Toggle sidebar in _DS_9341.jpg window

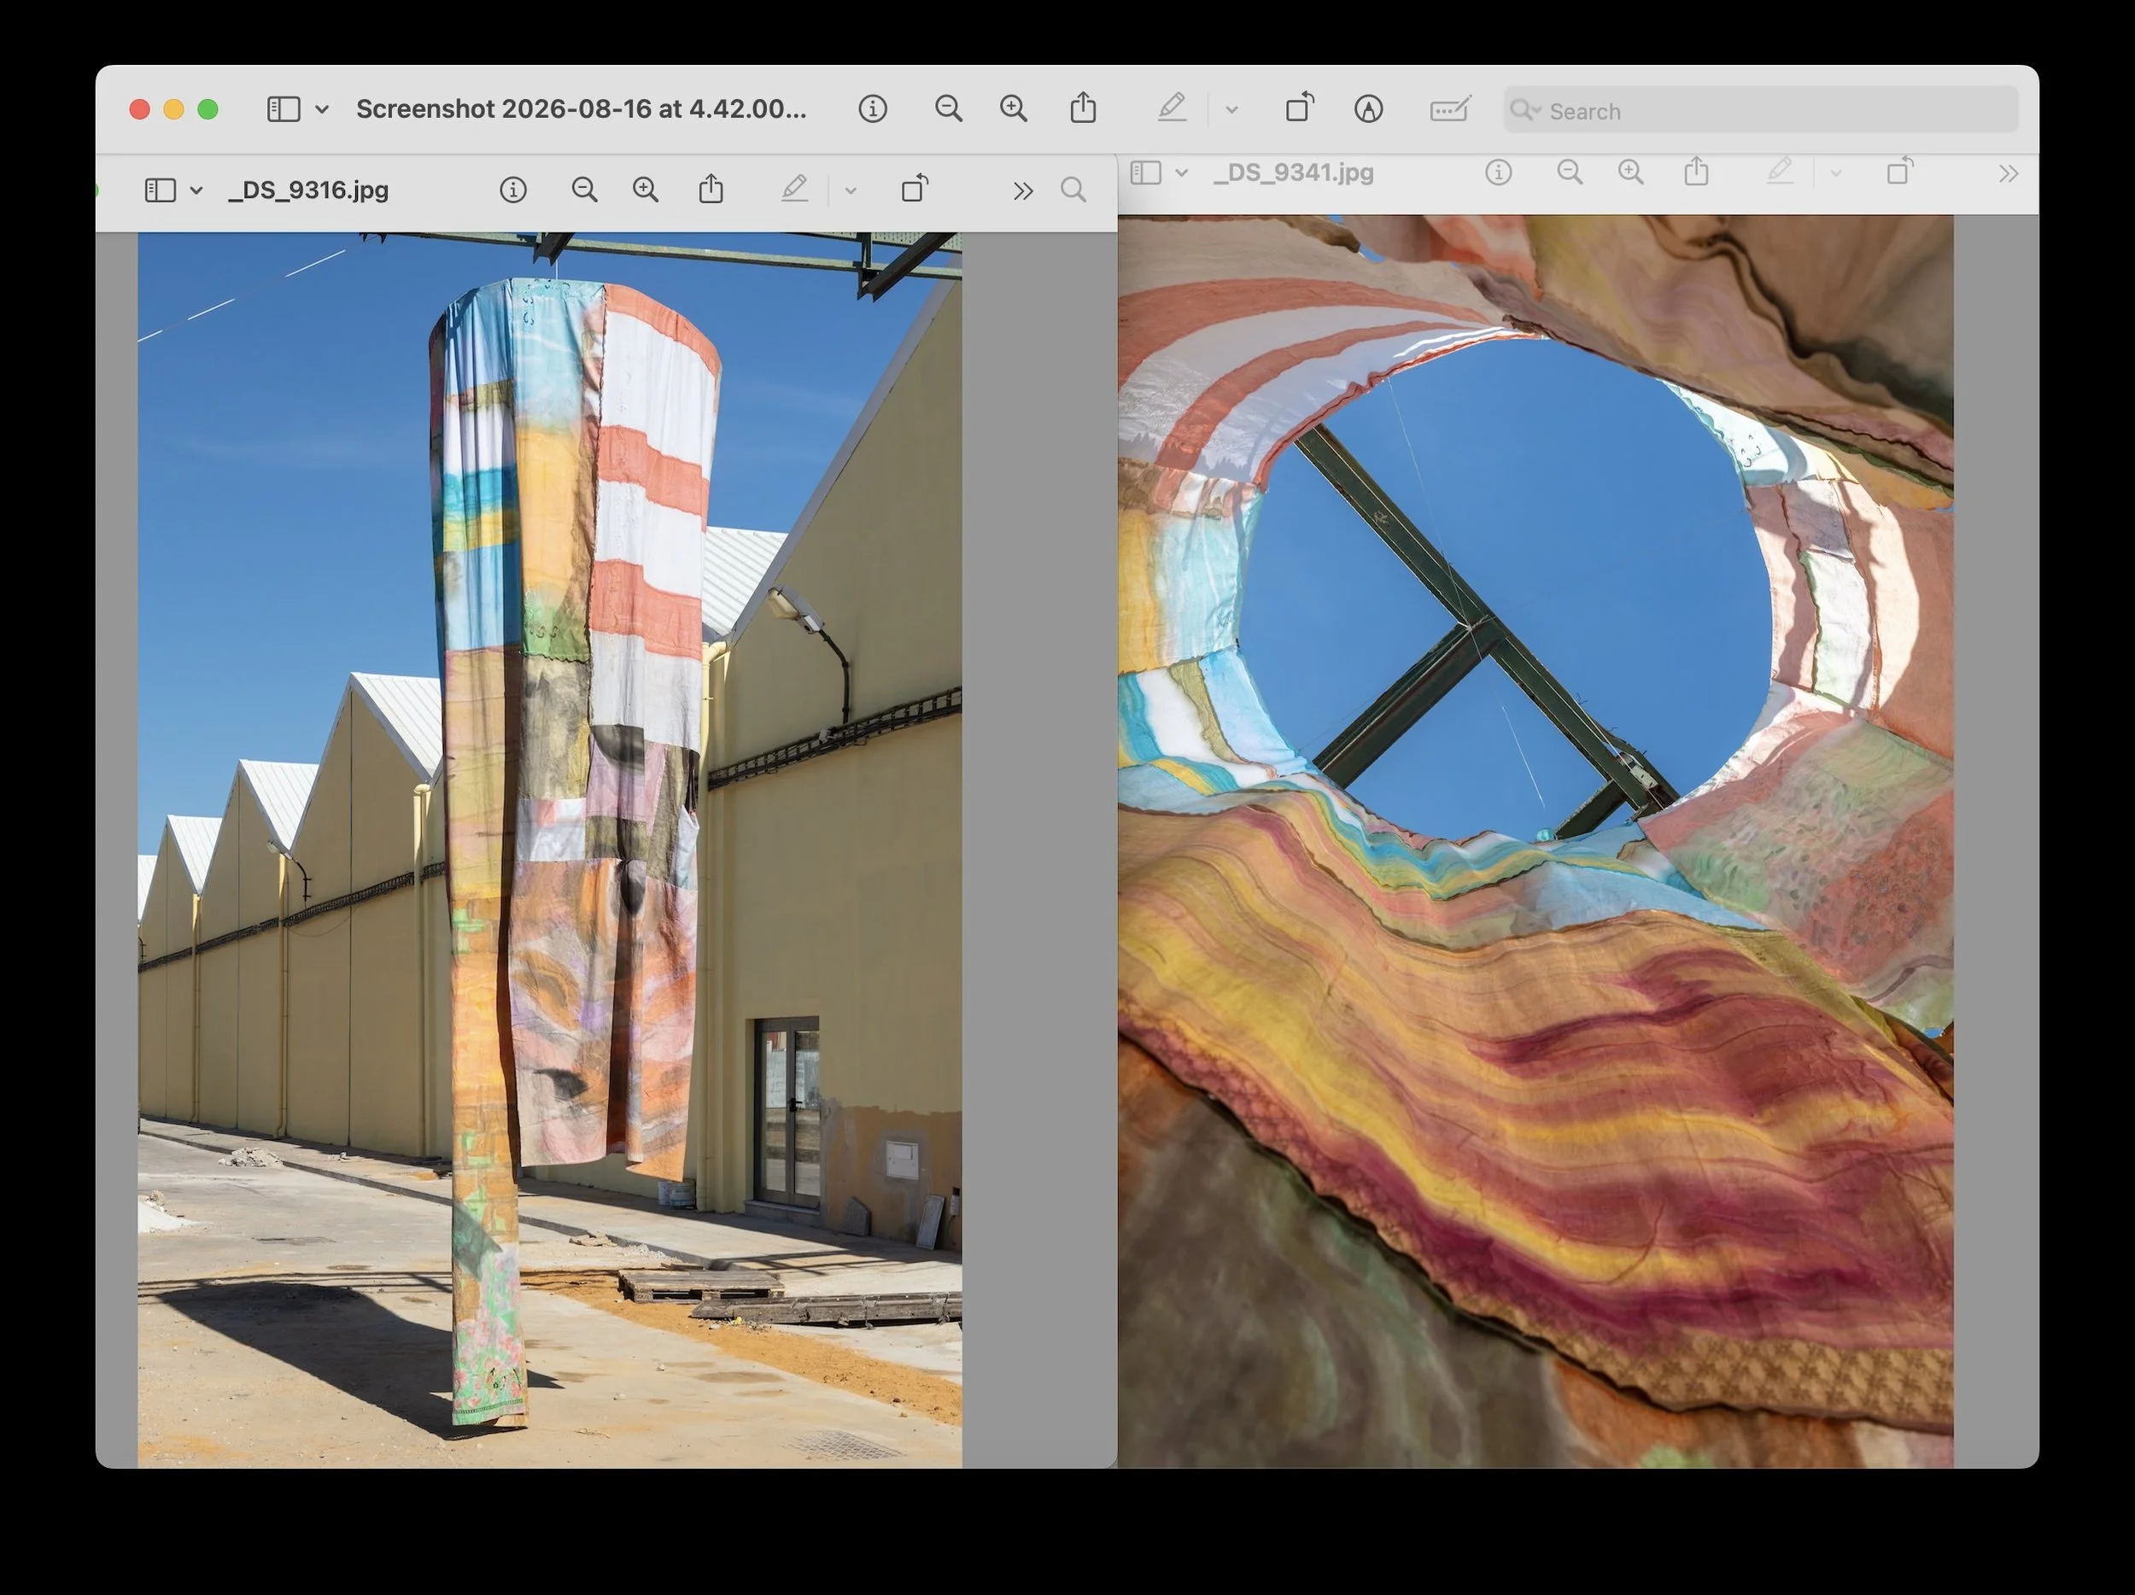(1146, 172)
